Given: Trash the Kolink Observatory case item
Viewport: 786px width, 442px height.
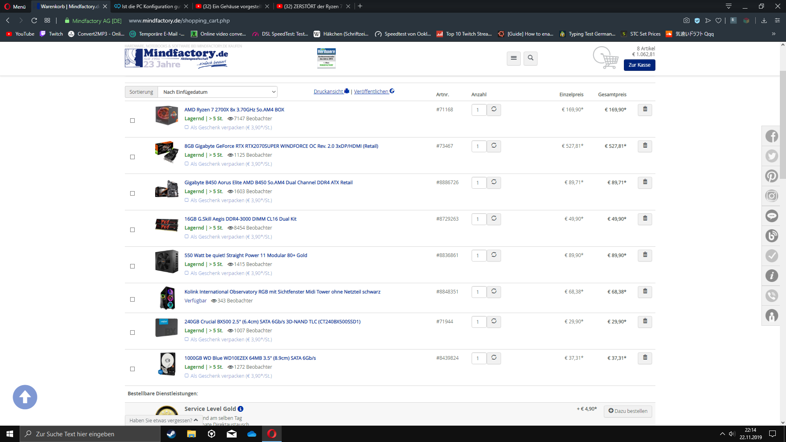Looking at the screenshot, I should (645, 292).
